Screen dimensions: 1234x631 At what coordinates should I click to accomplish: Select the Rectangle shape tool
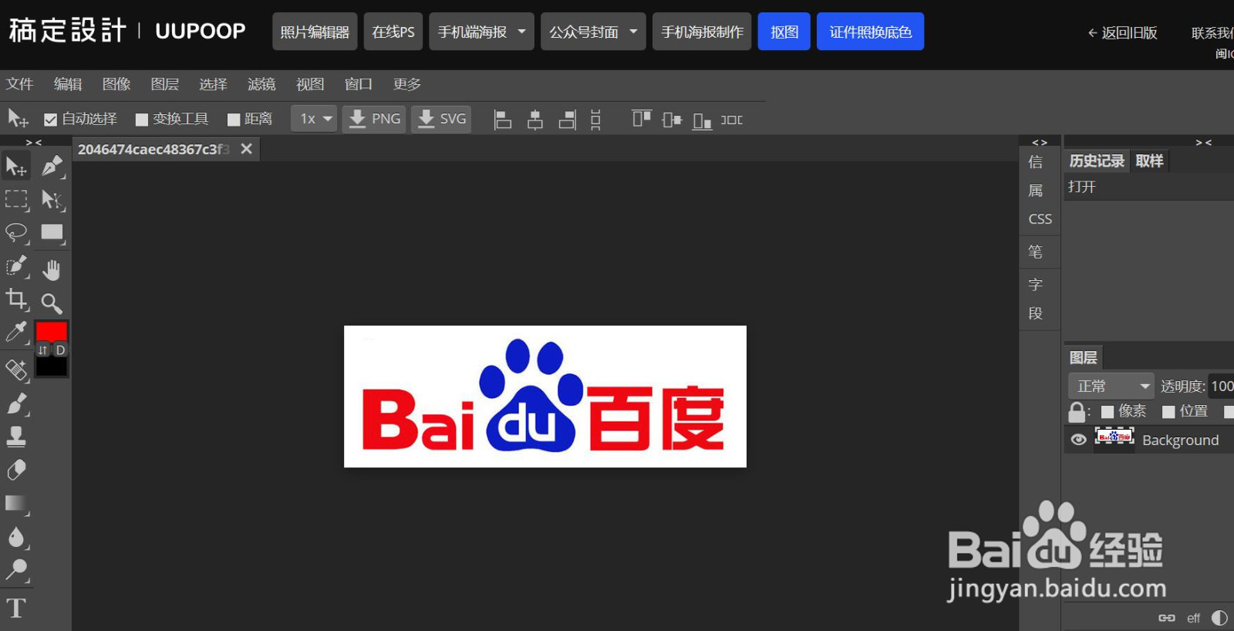[52, 232]
